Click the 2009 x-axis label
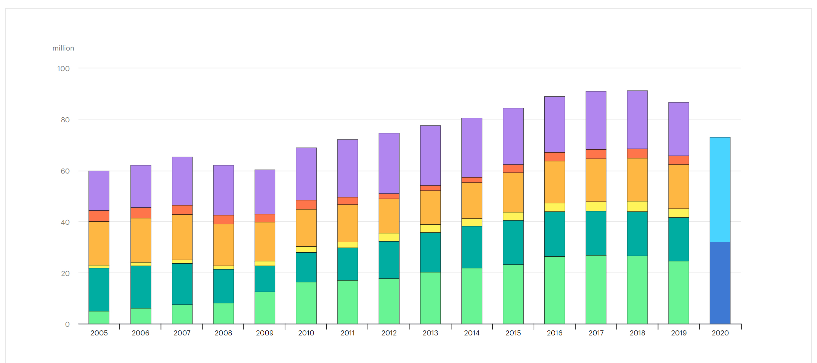817x363 pixels. (265, 333)
